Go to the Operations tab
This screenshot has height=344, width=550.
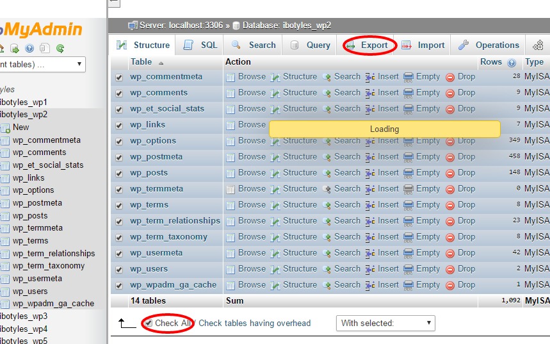[489, 45]
